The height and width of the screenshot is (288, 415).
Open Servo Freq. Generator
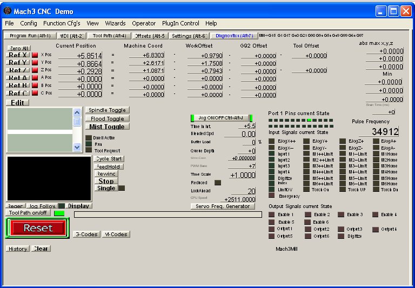tap(223, 206)
